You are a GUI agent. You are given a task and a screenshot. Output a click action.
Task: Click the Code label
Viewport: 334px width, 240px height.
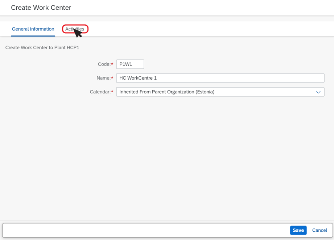(106, 64)
